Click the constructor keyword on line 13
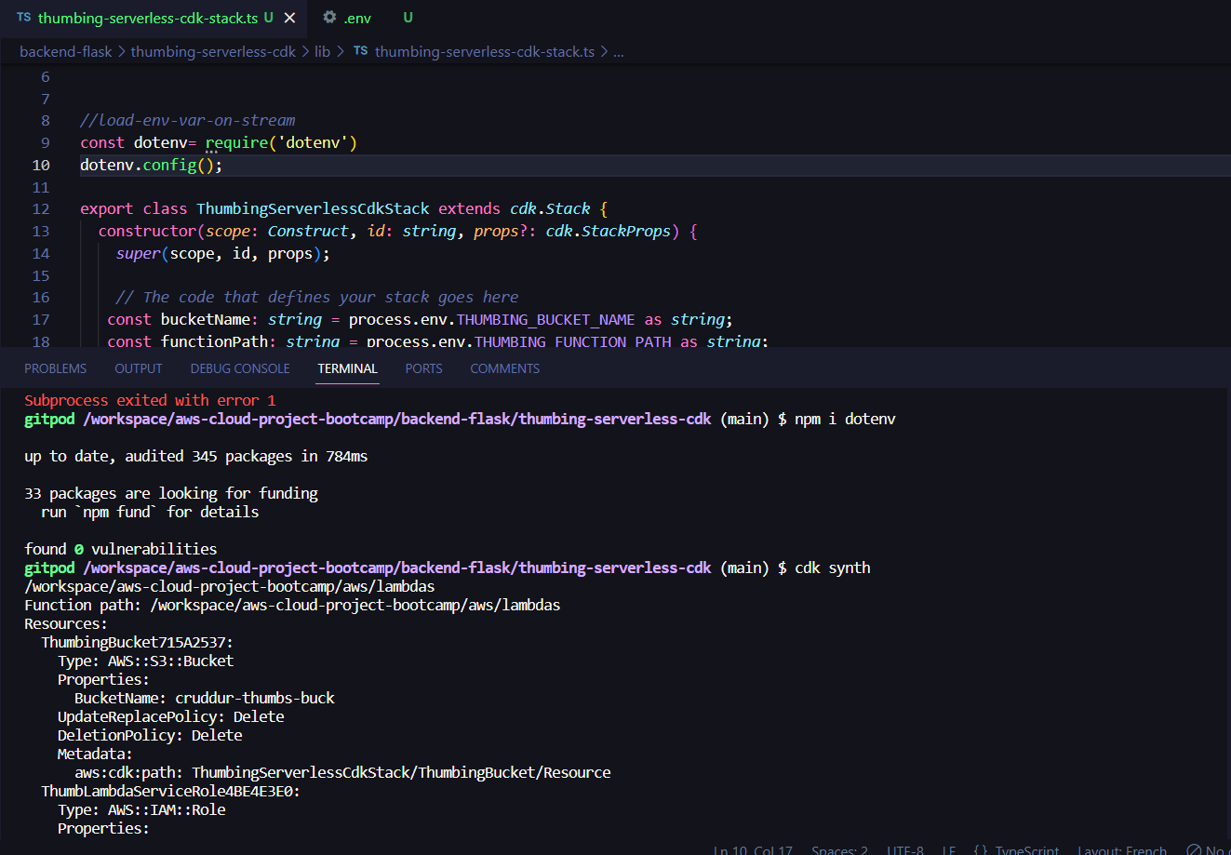 click(x=147, y=232)
